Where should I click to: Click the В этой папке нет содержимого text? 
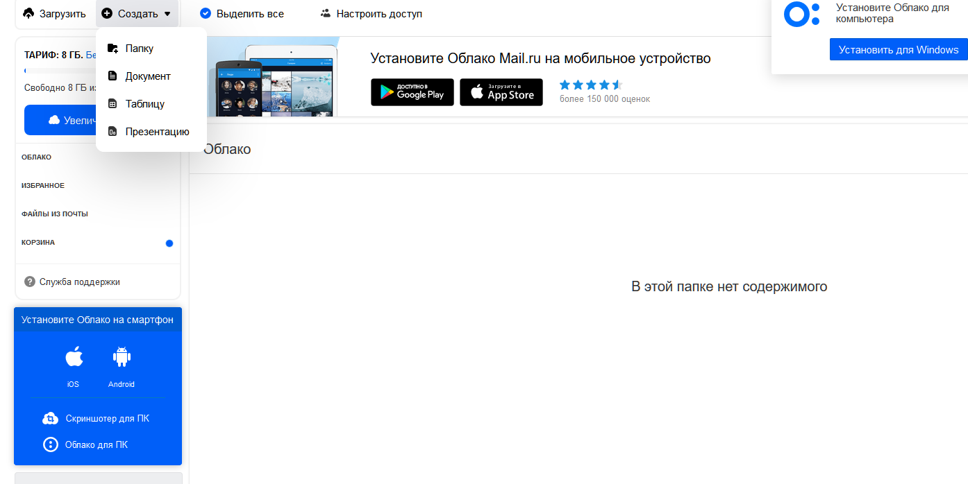click(x=729, y=286)
